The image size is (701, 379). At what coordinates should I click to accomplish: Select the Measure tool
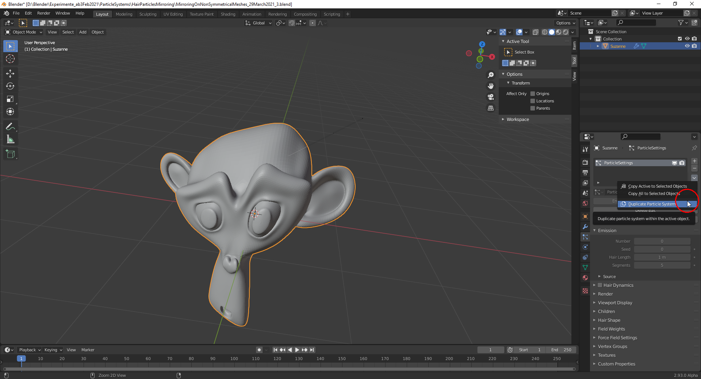10,139
